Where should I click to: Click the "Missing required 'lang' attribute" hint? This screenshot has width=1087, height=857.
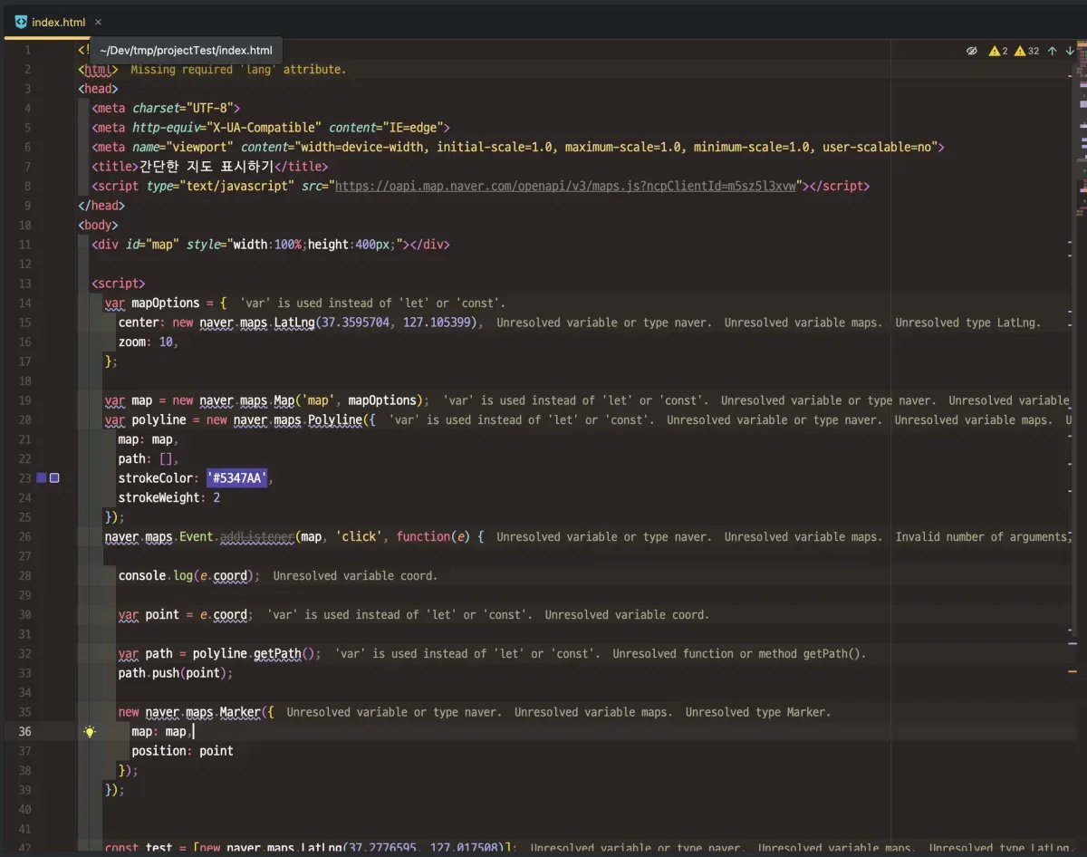point(238,70)
